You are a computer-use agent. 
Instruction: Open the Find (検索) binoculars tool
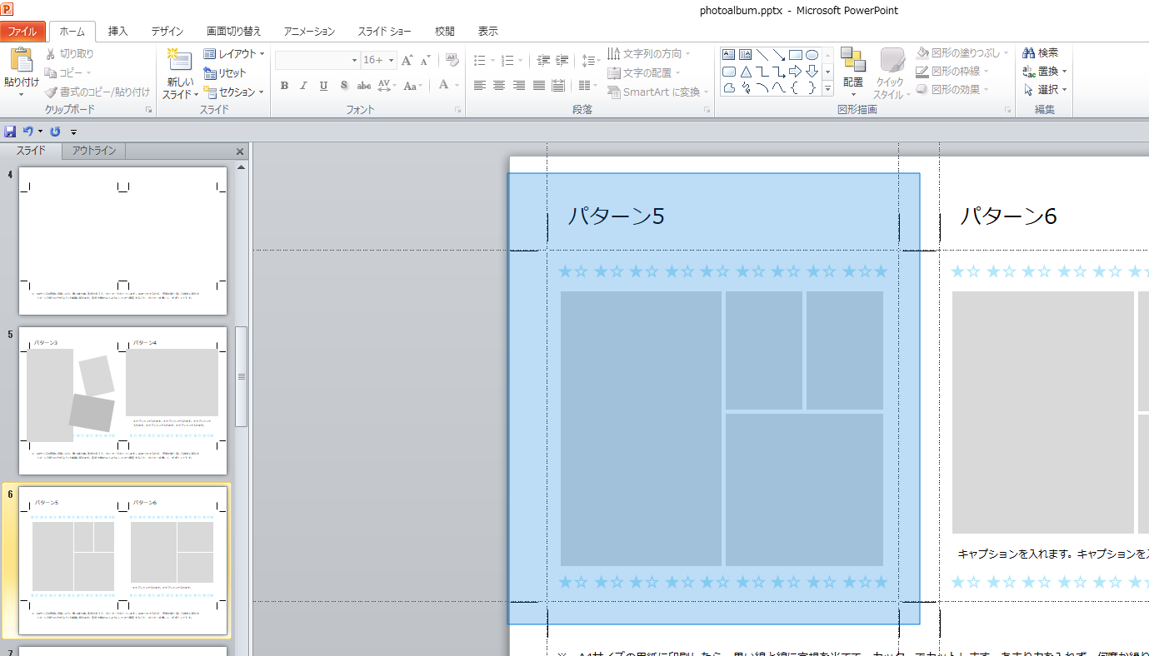tap(1041, 52)
